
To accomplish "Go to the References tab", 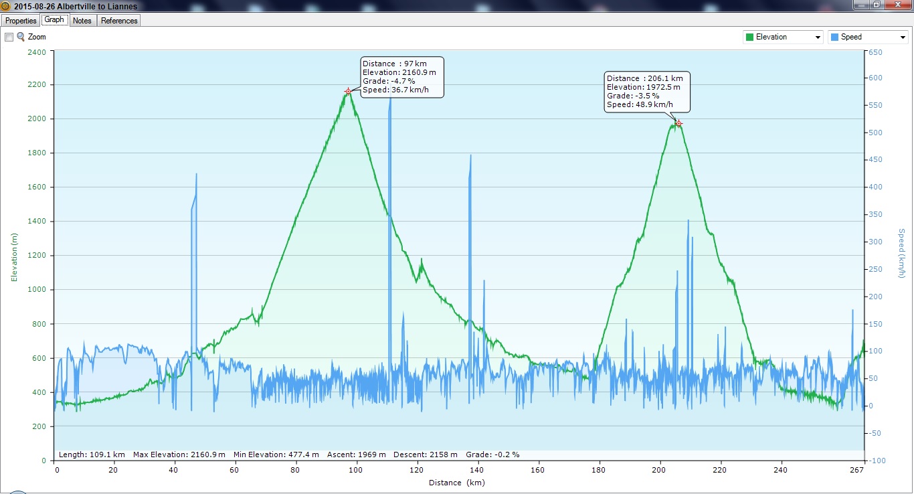I will pos(119,21).
